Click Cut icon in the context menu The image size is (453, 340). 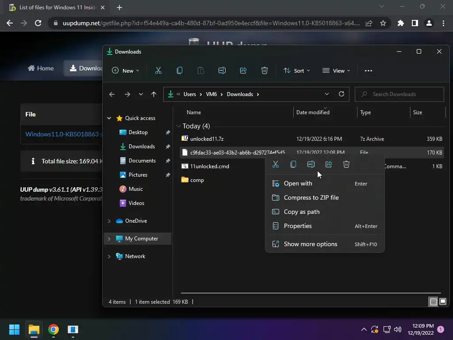[276, 165]
